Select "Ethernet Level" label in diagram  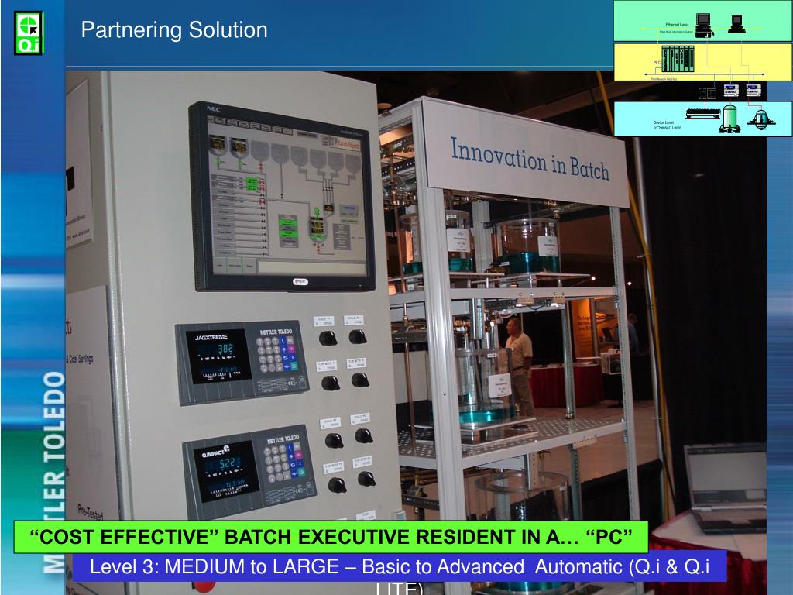coord(677,24)
